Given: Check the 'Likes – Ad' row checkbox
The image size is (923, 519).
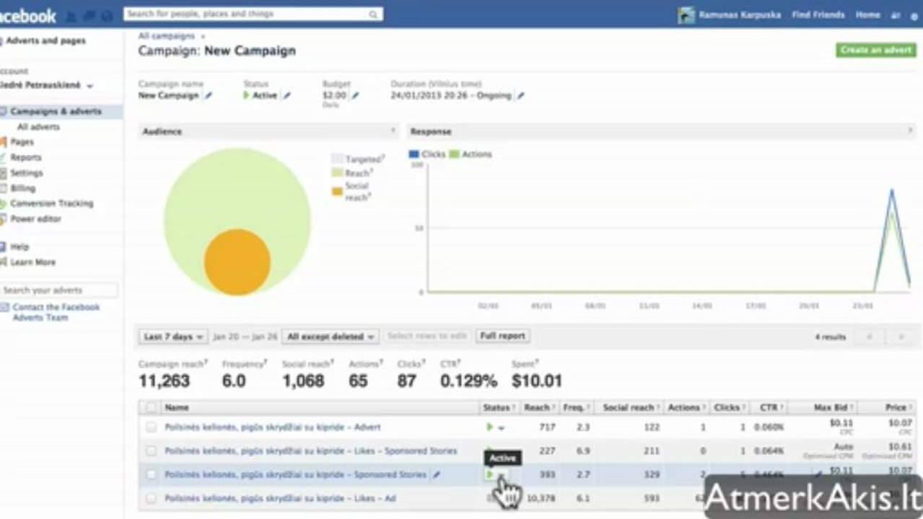Looking at the screenshot, I should [x=151, y=498].
